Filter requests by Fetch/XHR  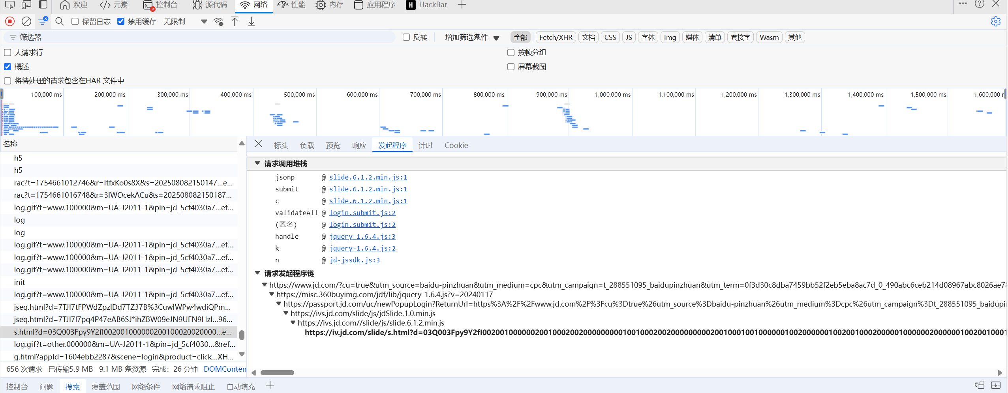coord(556,37)
